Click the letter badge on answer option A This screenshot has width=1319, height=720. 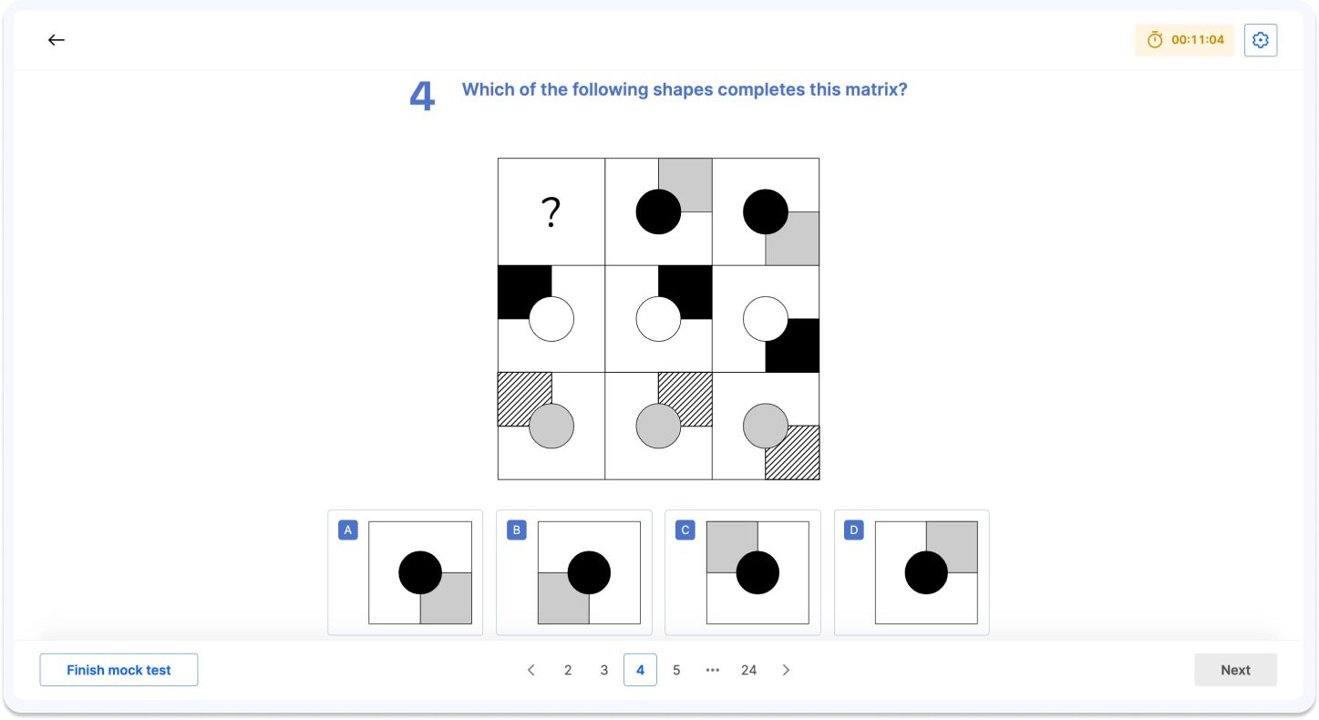click(x=347, y=530)
